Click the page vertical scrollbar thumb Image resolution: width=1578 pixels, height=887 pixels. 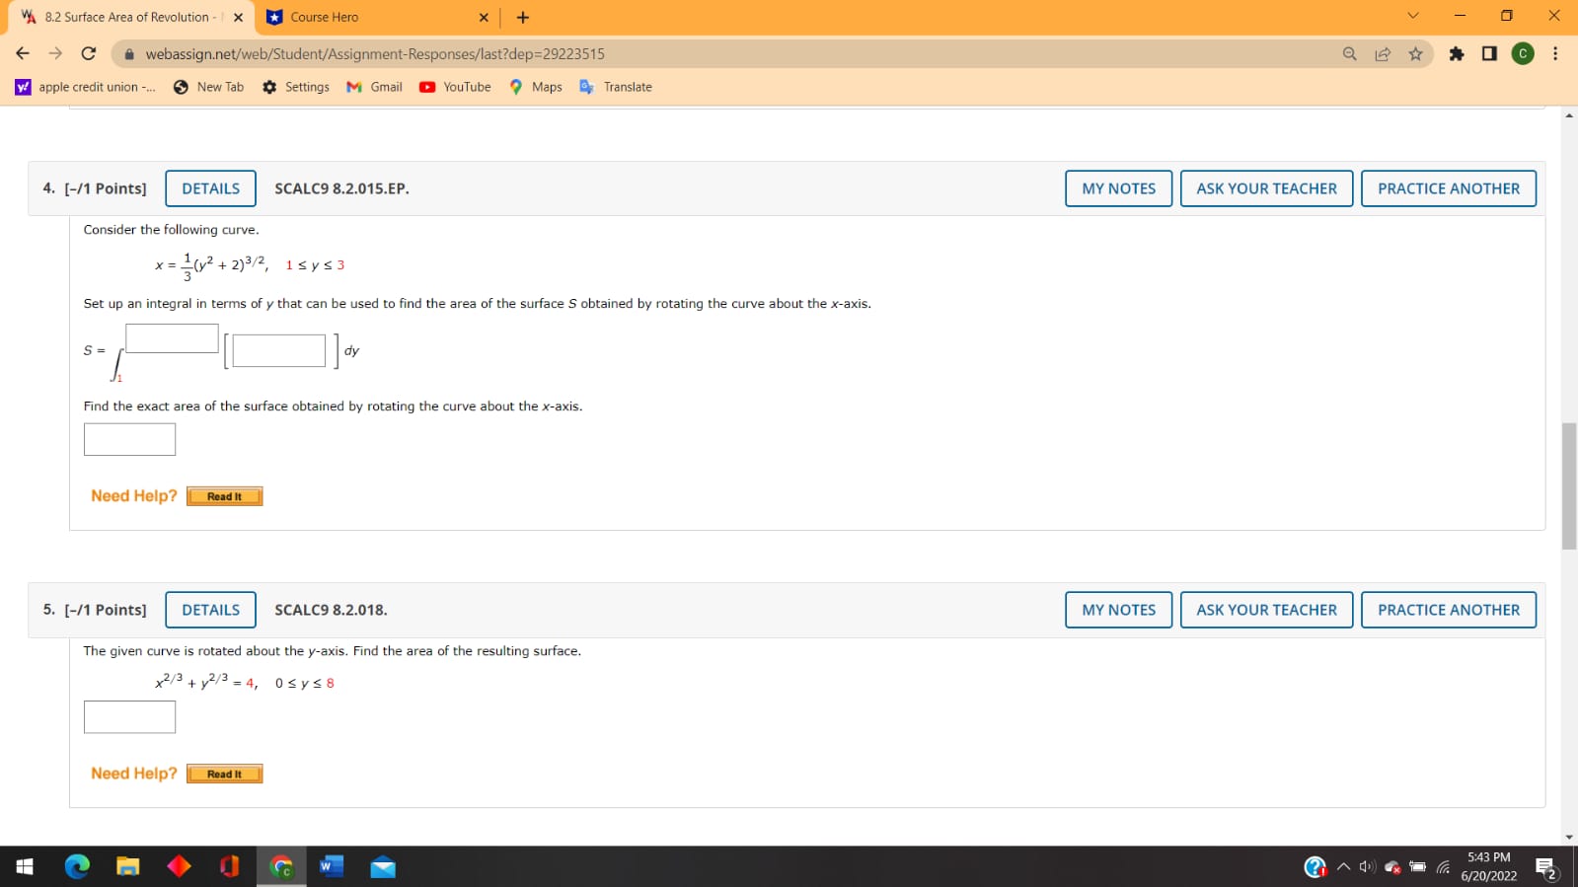pyautogui.click(x=1569, y=485)
